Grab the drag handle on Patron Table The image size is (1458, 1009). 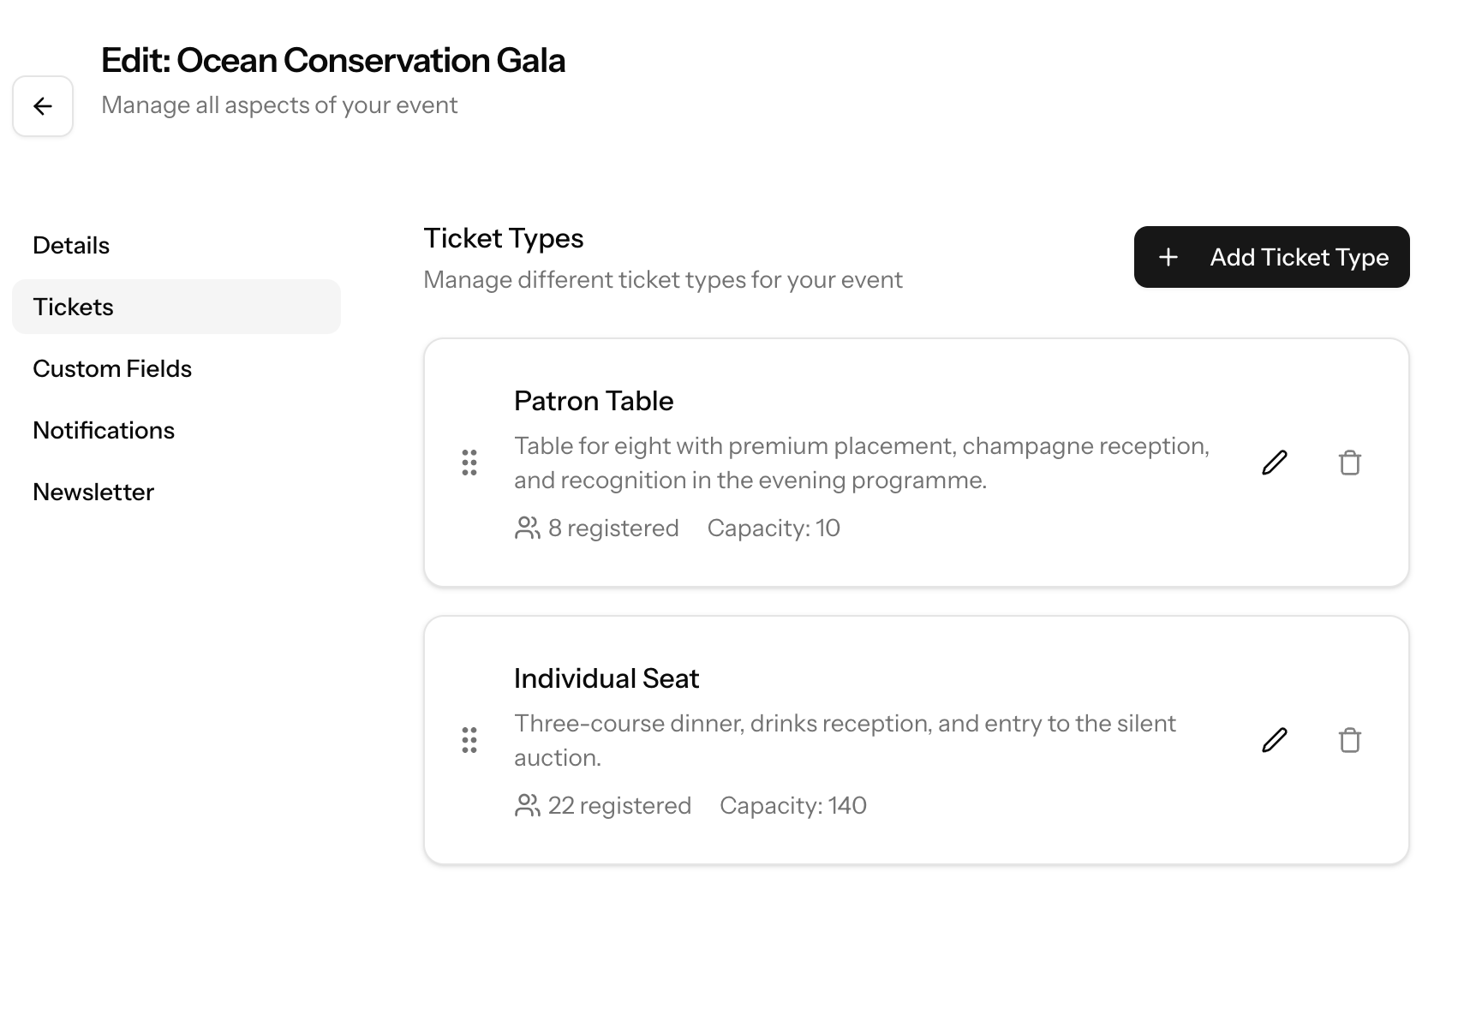click(x=469, y=463)
